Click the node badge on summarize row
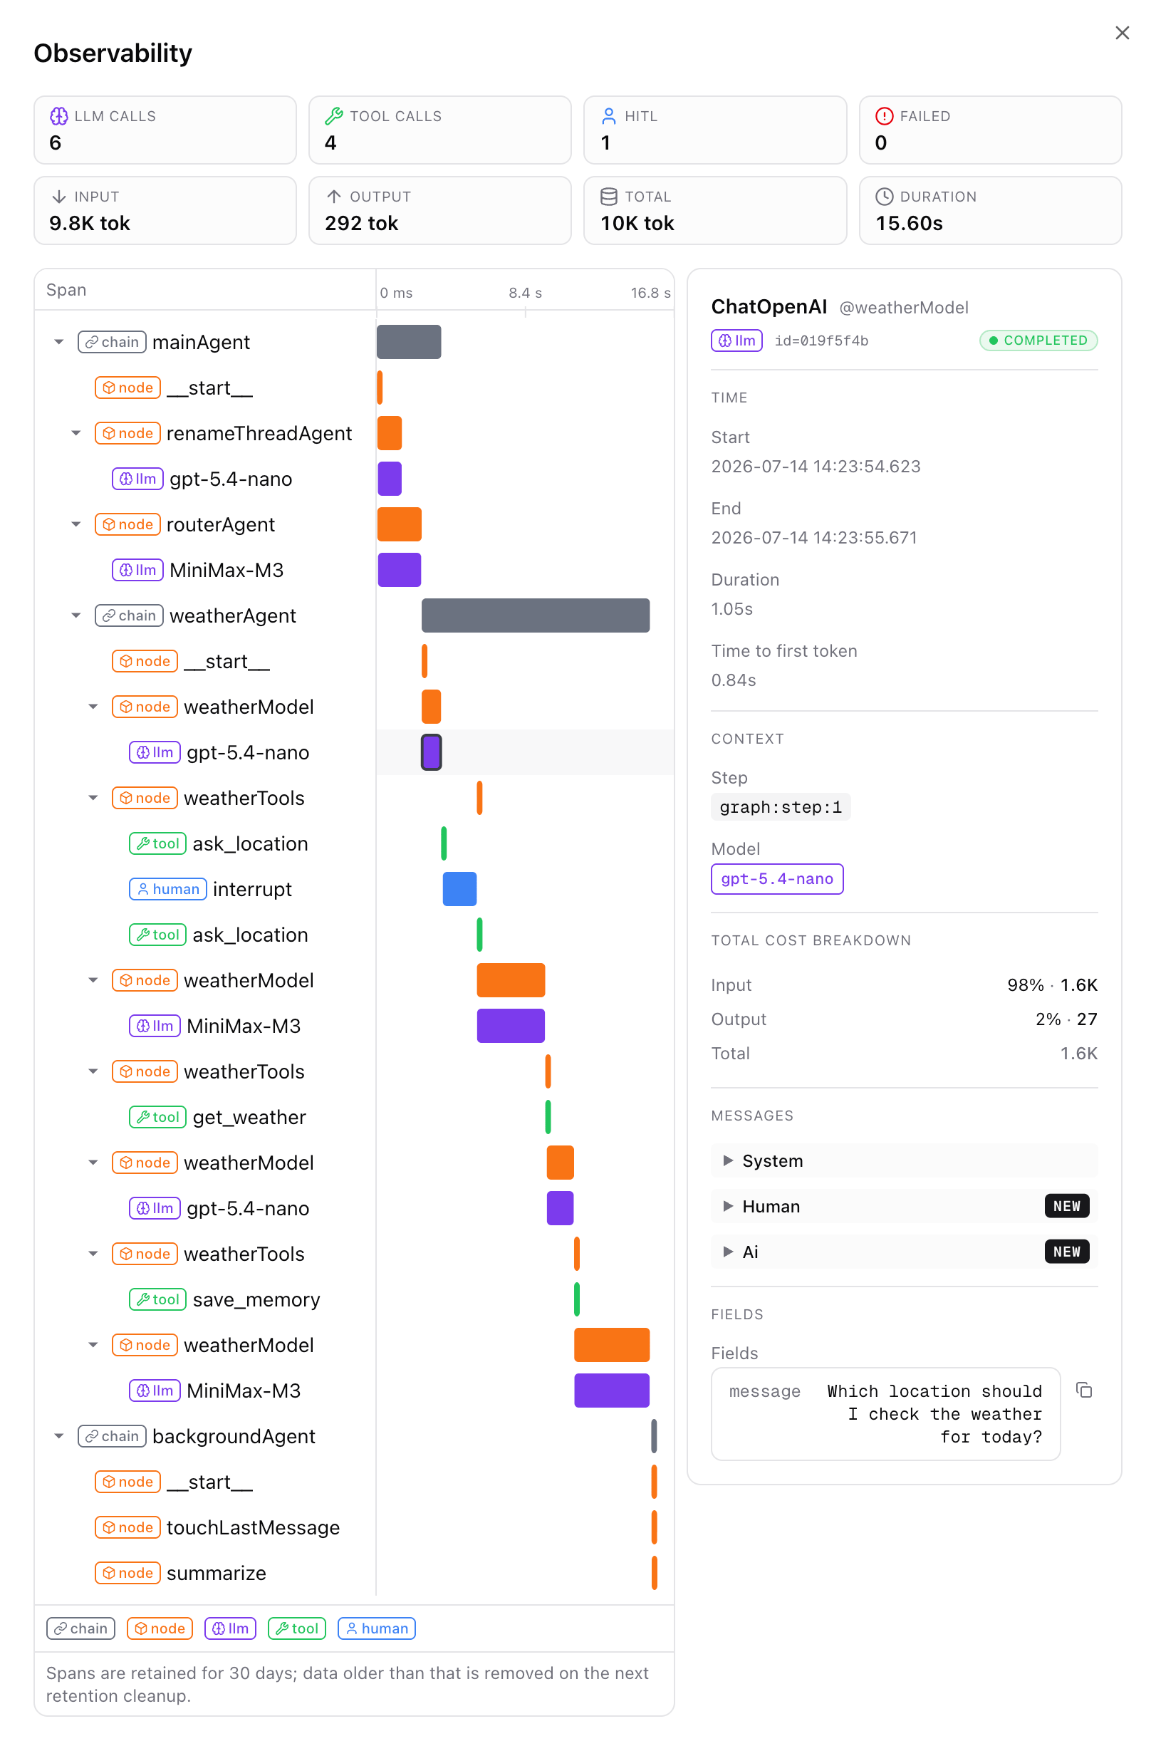Screen dimensions: 1151x1741 pos(127,1573)
